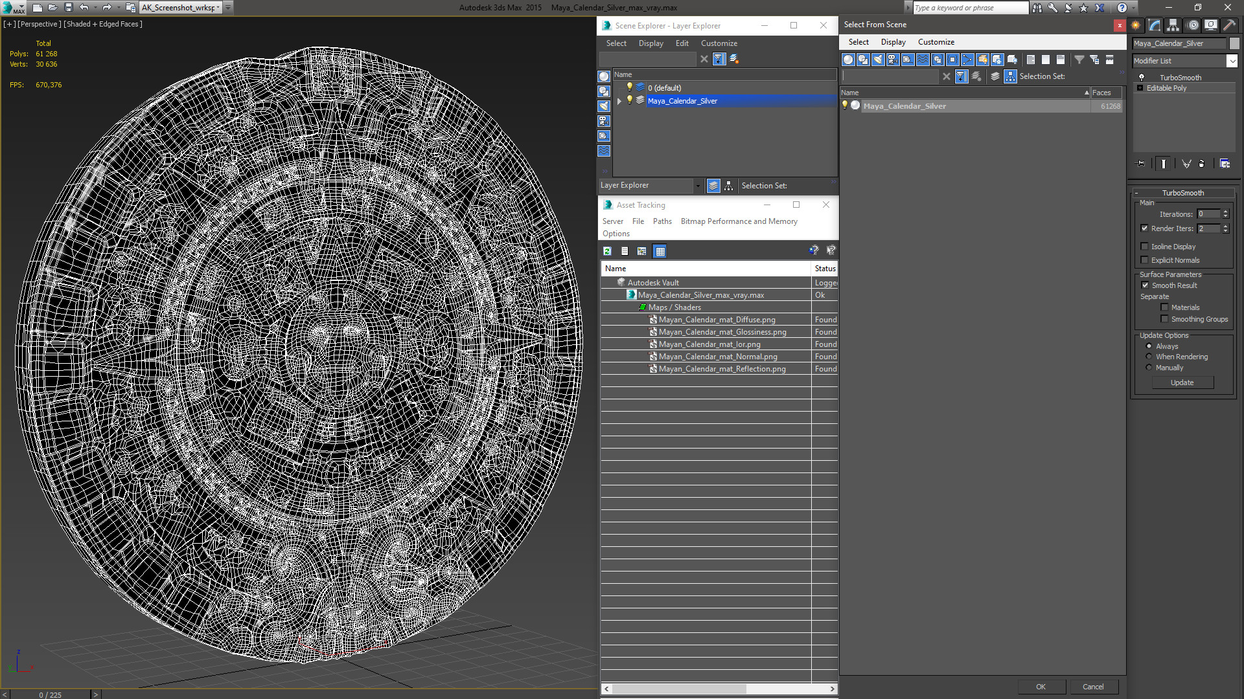Toggle Show End Result under modifier stack
Viewport: 1244px width, 699px height.
1164,164
